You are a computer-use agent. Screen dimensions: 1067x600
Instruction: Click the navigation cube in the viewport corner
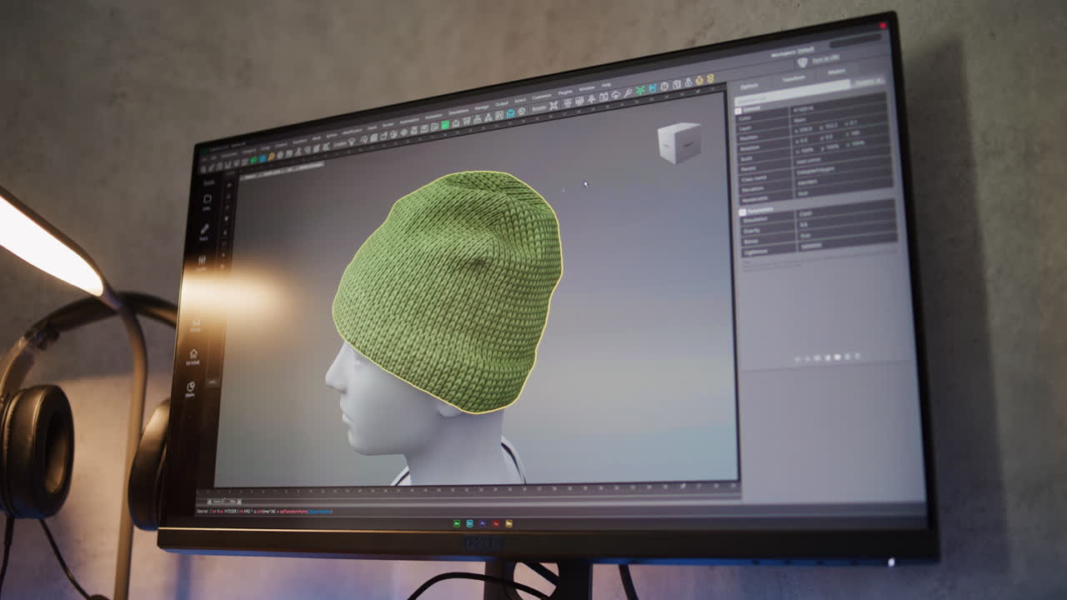679,140
